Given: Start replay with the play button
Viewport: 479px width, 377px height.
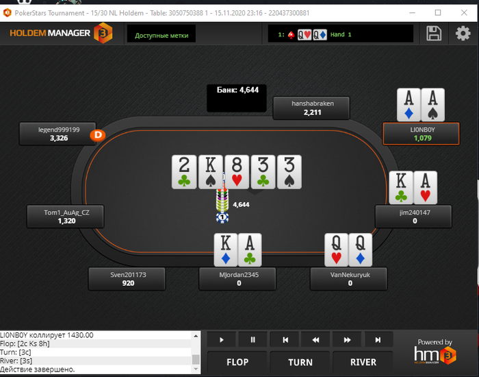Looking at the screenshot, I should coord(222,340).
